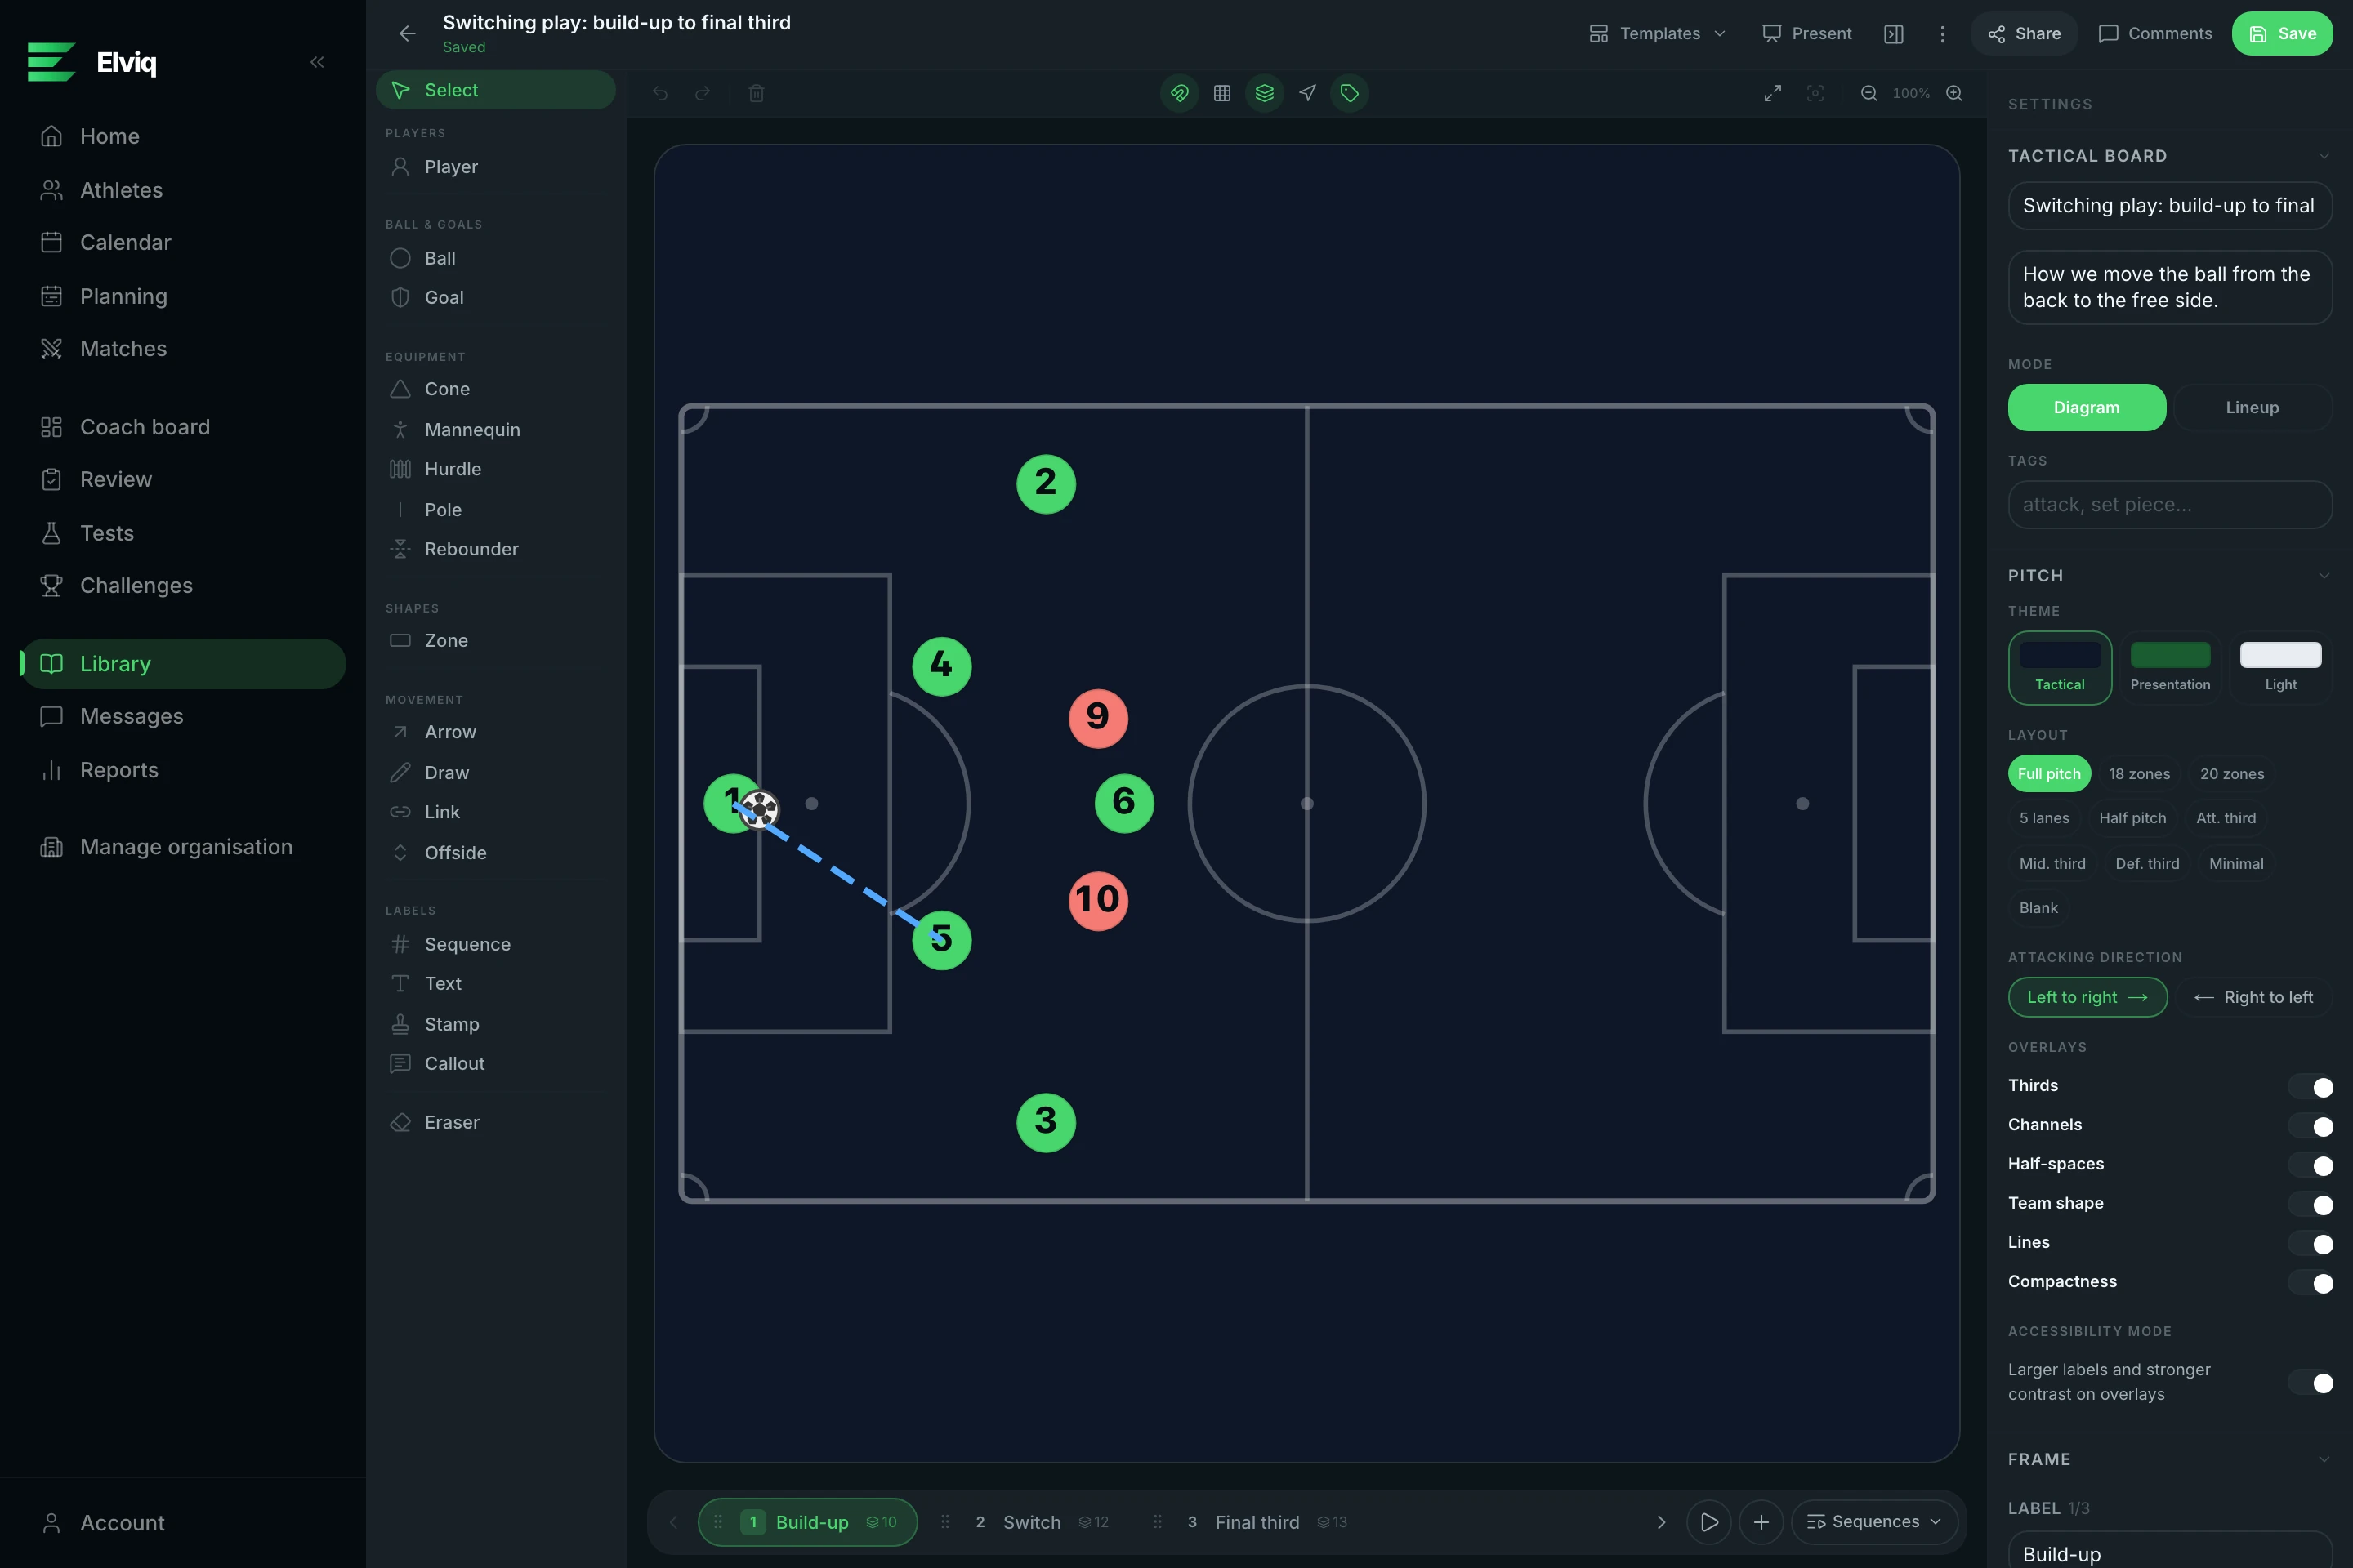Select the Goal tool

click(x=495, y=297)
